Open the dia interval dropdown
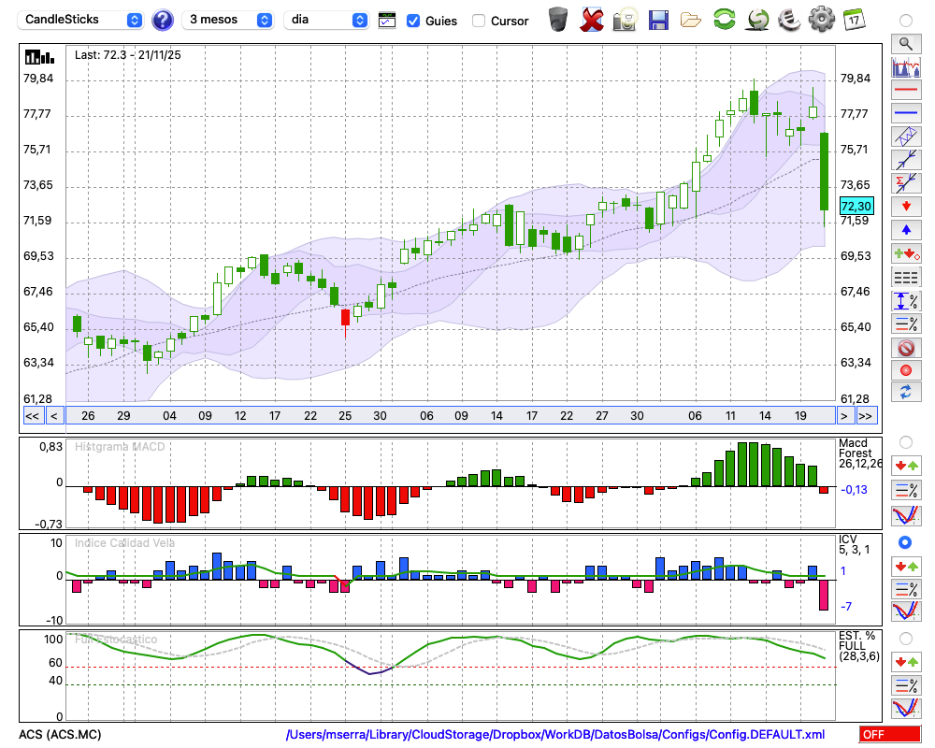The width and height of the screenshot is (935, 748). (327, 20)
